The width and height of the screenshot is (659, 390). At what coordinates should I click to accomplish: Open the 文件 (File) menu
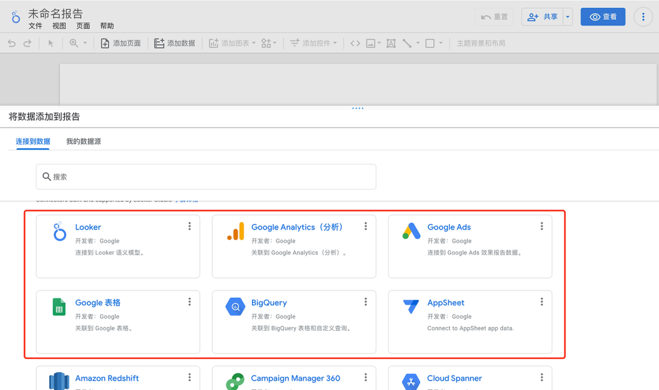pyautogui.click(x=35, y=26)
